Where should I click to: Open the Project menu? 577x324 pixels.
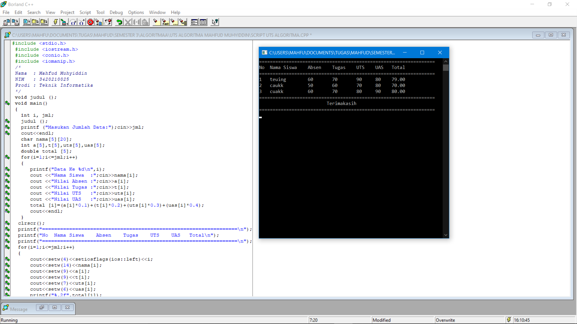coord(67,12)
